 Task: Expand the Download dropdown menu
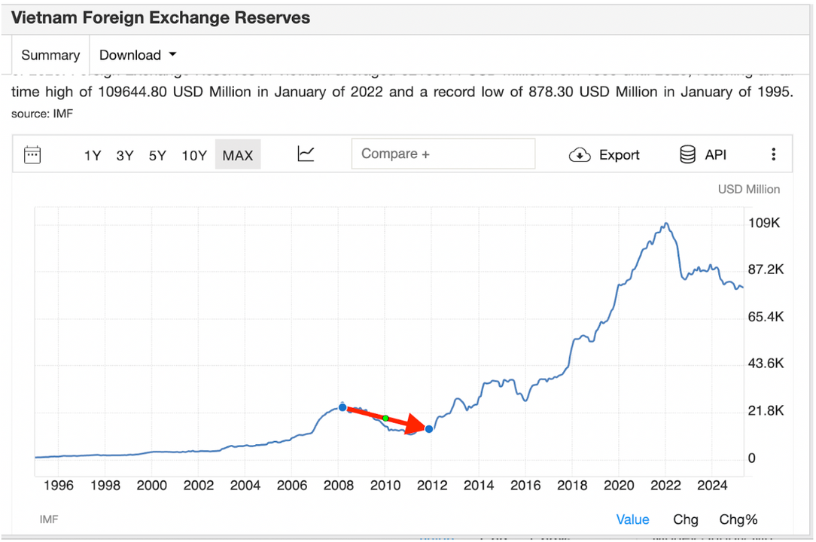tap(138, 55)
